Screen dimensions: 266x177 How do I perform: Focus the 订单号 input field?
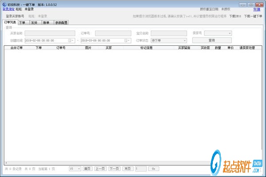pos(113,33)
